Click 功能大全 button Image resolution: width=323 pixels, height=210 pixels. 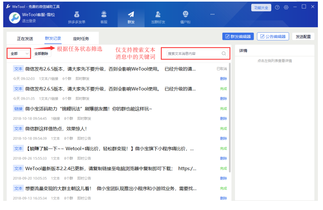pyautogui.click(x=261, y=8)
